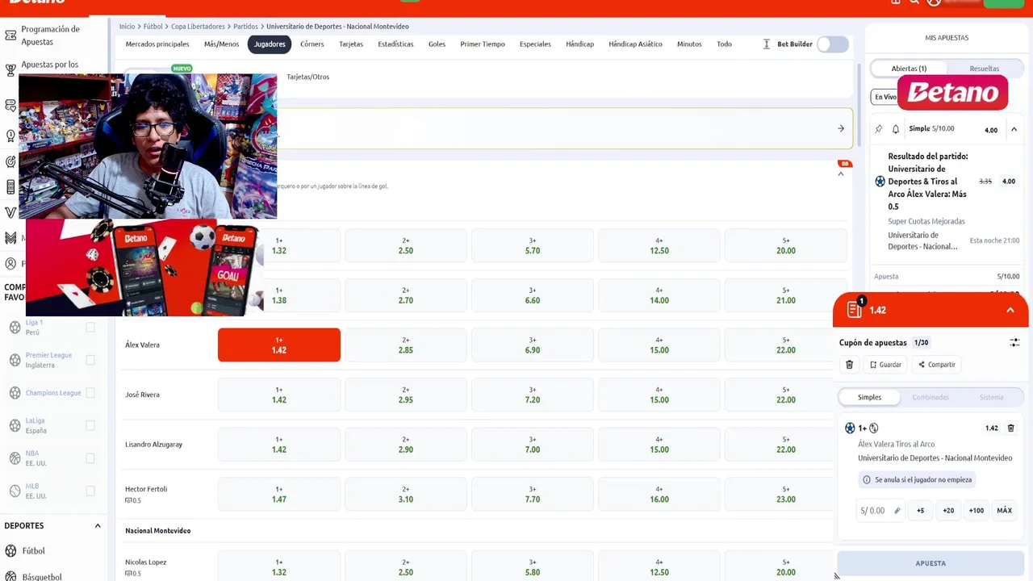Click the green button in the header
Viewport: 1033px width, 581px height.
tap(1003, 3)
